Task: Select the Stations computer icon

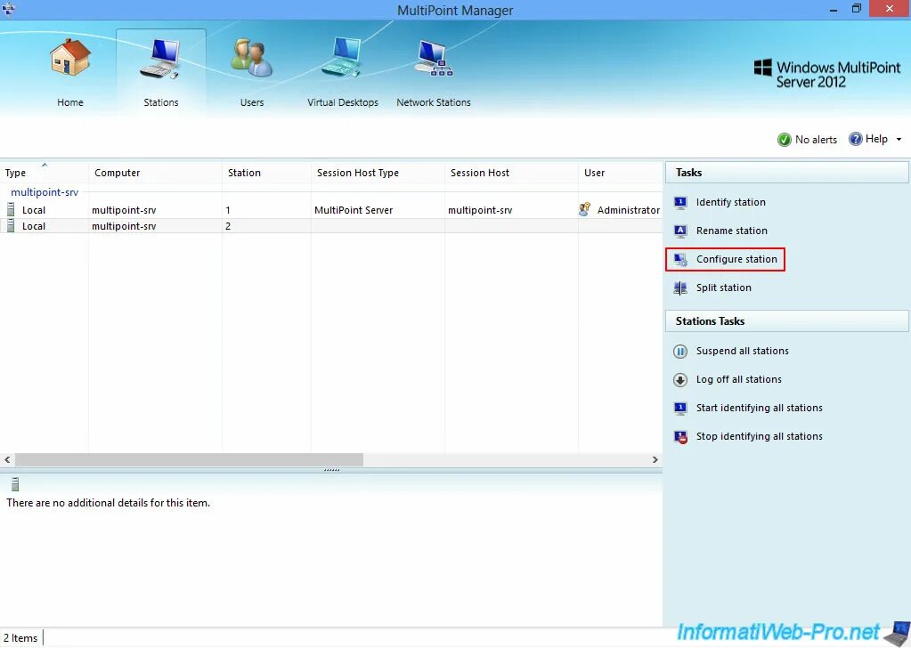Action: 160,59
